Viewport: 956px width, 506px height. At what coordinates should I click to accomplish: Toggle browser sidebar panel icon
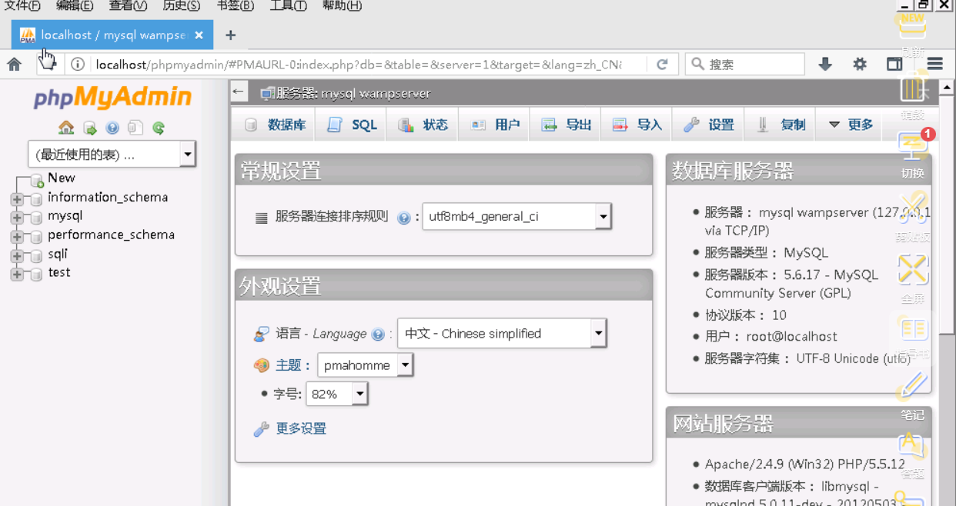(894, 65)
